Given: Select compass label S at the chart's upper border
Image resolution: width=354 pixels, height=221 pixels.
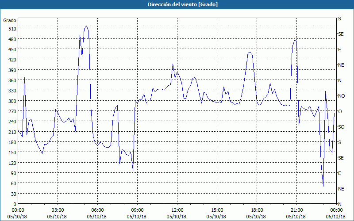Looking at the screenshot, I should [339, 19].
